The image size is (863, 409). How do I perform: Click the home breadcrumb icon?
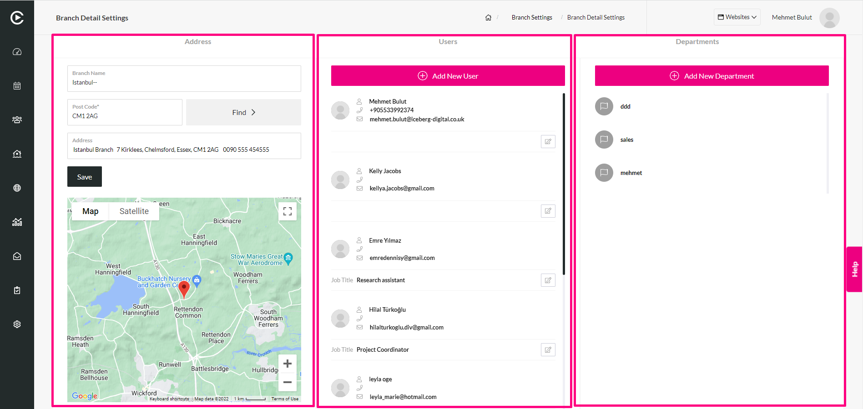[x=488, y=18]
